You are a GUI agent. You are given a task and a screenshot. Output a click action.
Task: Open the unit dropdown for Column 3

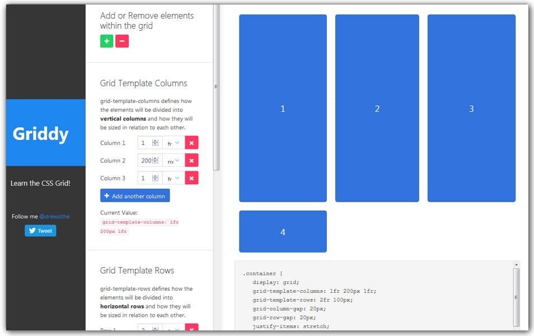tap(172, 178)
